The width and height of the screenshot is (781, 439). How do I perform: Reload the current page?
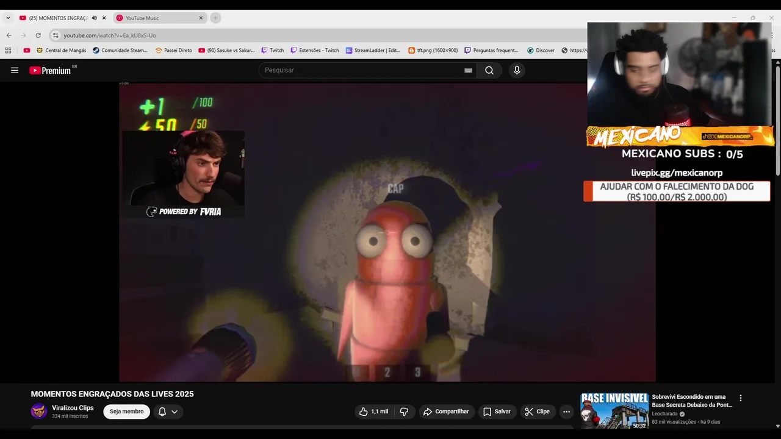click(38, 35)
